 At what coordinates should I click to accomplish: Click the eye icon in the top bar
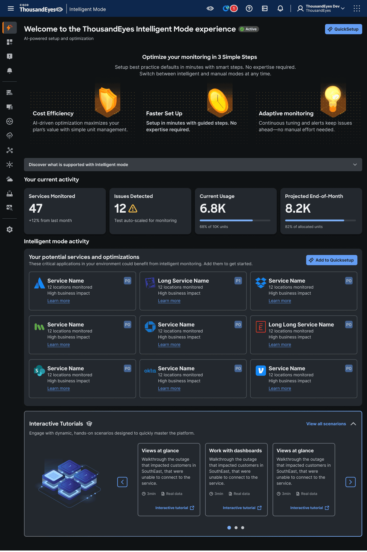point(210,8)
